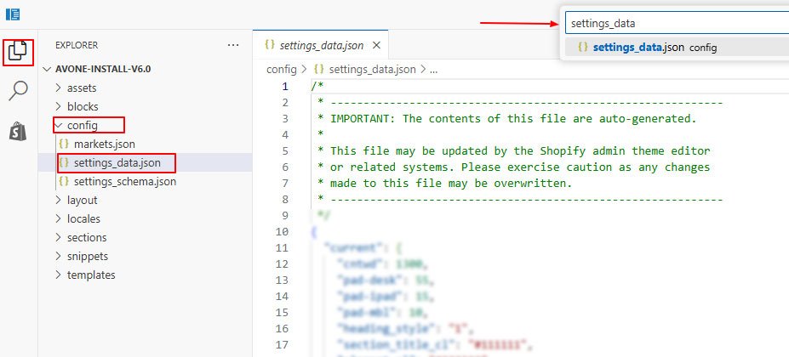
Task: Expand the sections folder
Action: 86,237
